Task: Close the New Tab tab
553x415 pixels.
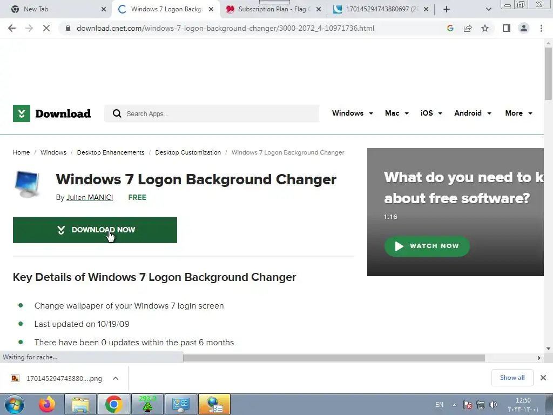Action: [104, 9]
